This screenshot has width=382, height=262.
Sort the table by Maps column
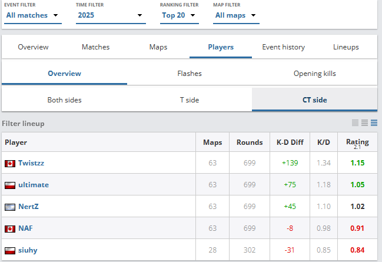pos(212,142)
